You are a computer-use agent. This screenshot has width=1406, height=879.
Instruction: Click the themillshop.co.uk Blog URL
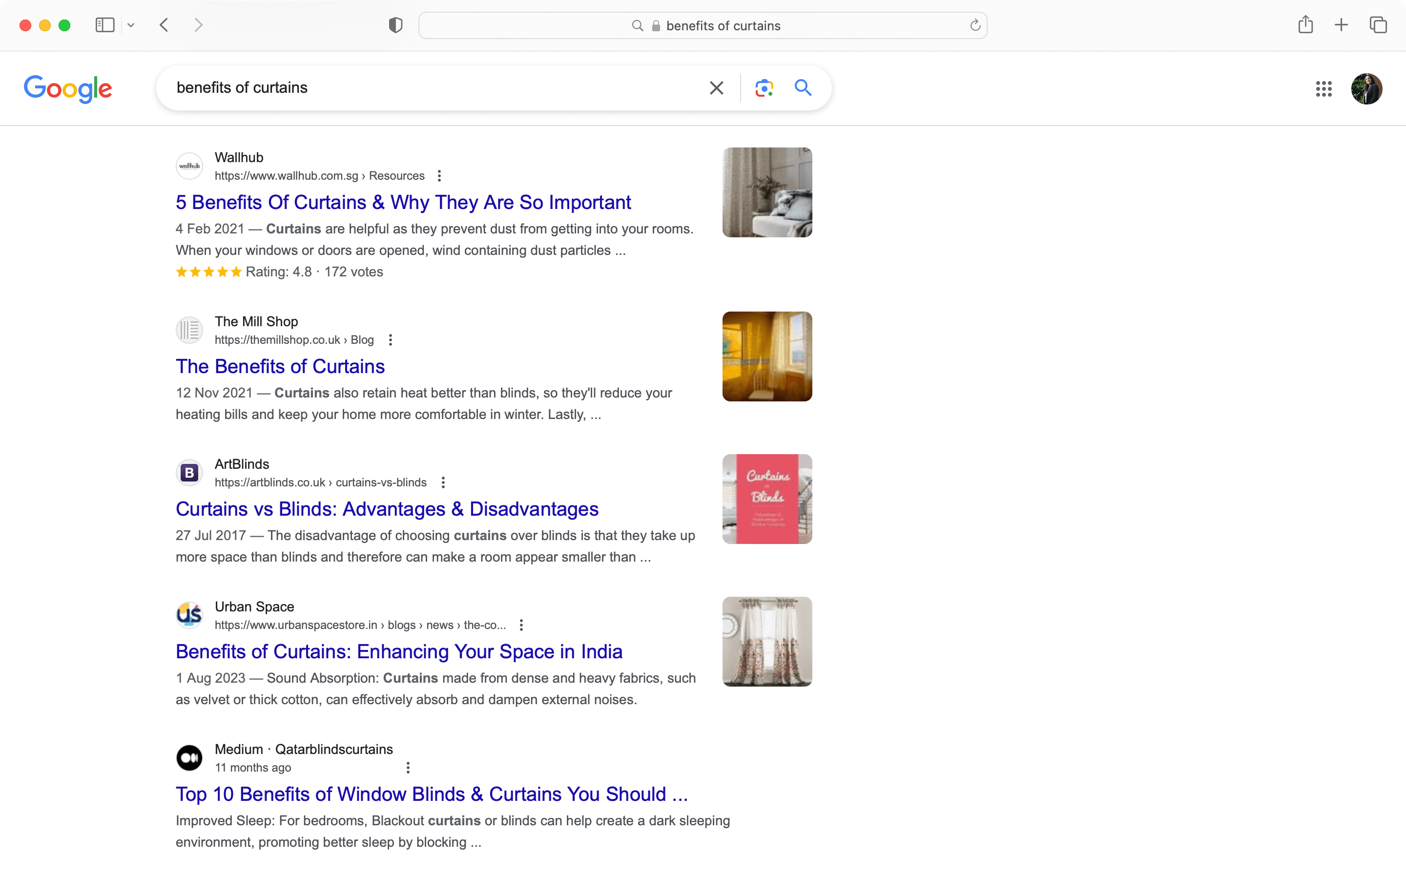click(x=294, y=339)
